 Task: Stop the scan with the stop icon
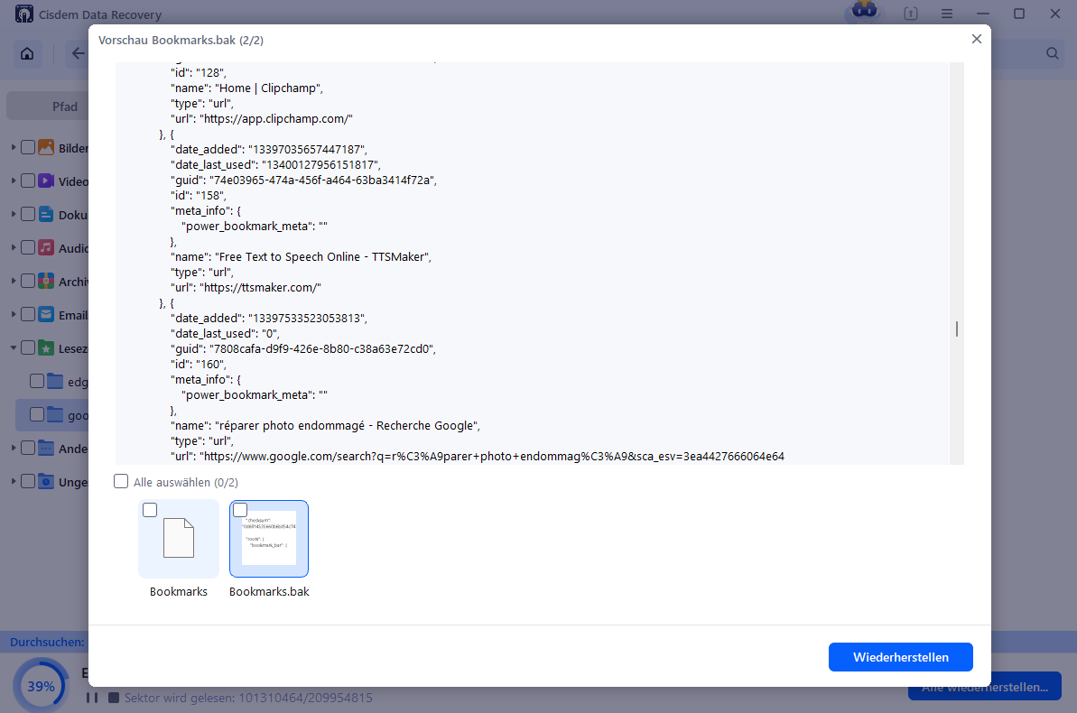coord(114,698)
